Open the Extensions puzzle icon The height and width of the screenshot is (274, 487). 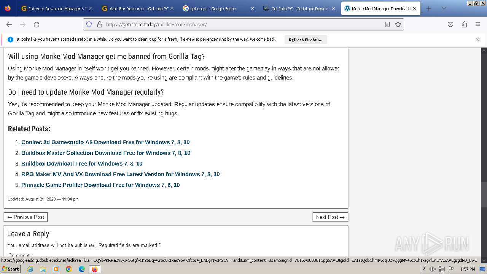[464, 24]
